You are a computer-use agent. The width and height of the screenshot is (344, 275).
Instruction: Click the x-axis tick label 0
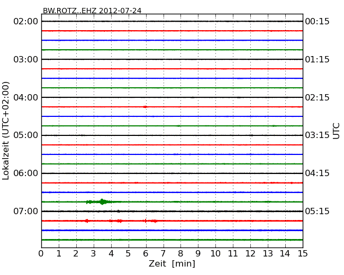click(x=41, y=254)
